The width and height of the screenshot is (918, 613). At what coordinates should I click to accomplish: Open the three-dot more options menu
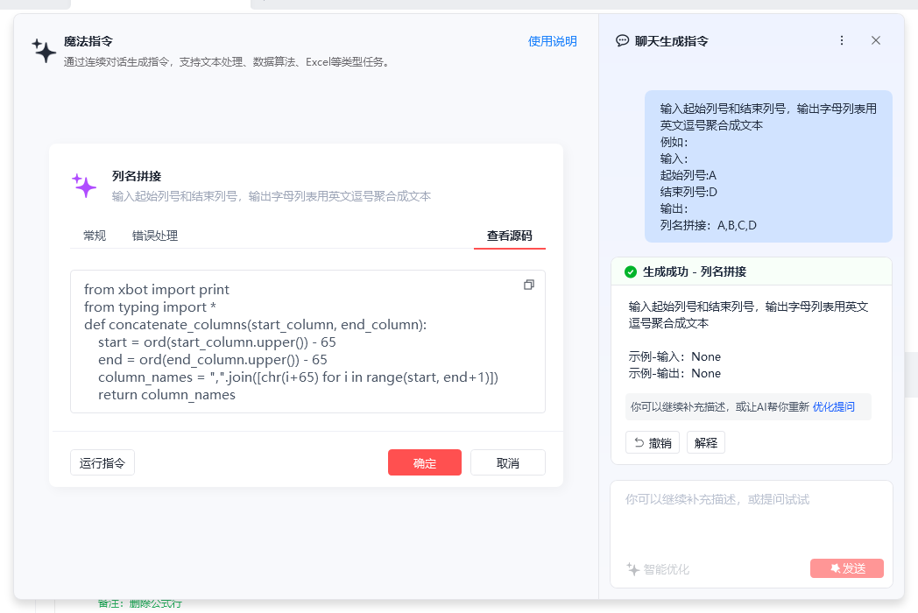click(x=842, y=40)
